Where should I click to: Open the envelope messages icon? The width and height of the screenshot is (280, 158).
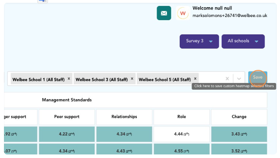pyautogui.click(x=164, y=13)
